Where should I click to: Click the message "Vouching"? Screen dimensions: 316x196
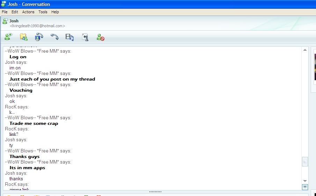pos(21,90)
